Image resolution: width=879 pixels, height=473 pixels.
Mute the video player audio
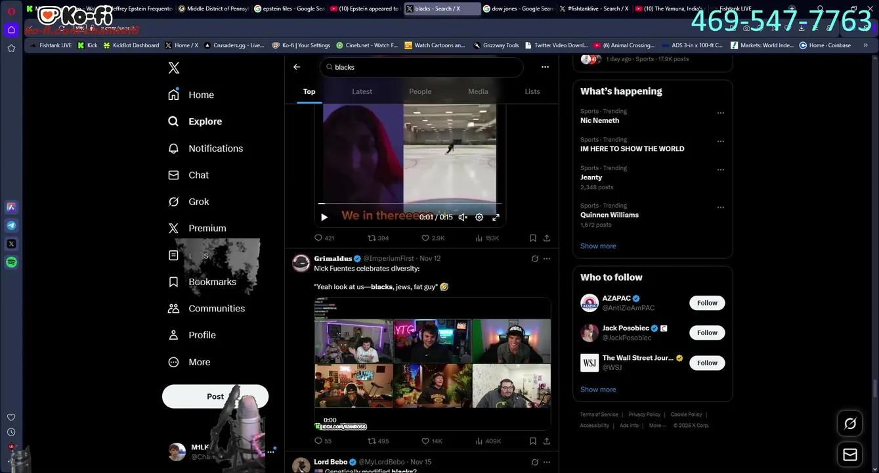coord(463,217)
